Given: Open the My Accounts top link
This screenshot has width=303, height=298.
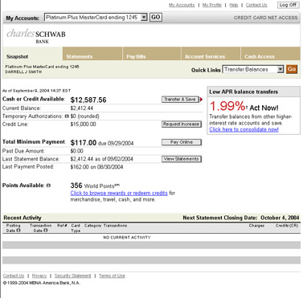Looking at the screenshot, I should click(x=182, y=5).
